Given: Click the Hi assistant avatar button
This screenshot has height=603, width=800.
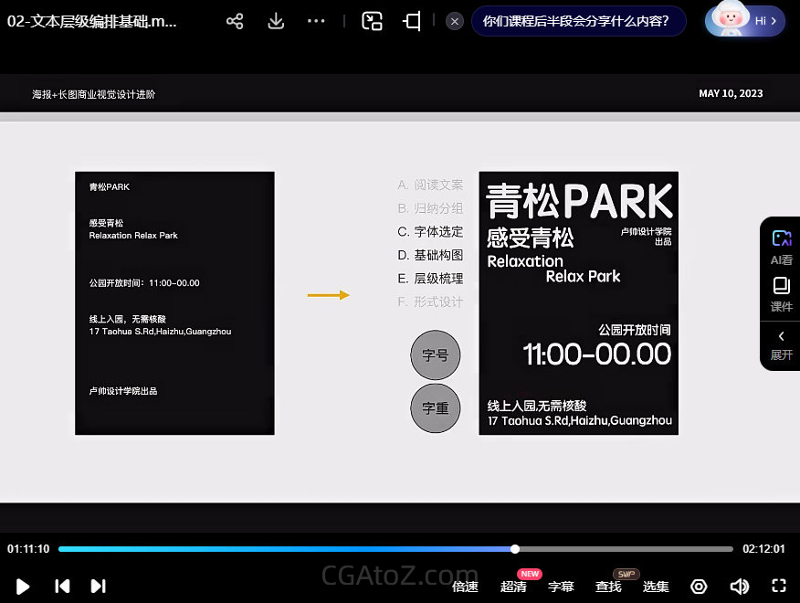Looking at the screenshot, I should [x=745, y=20].
